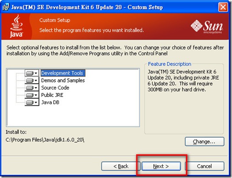Image resolution: width=232 pixels, height=178 pixels.
Task: Close the Custom Setup installer window
Action: tap(223, 7)
